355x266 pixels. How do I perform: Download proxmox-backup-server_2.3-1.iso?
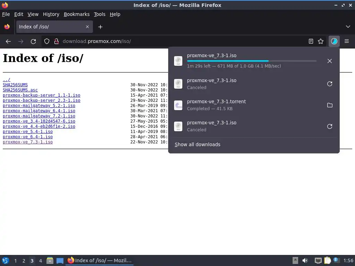point(42,100)
